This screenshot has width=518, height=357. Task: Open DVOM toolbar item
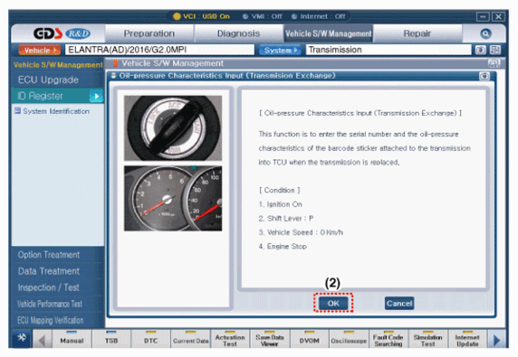point(309,339)
